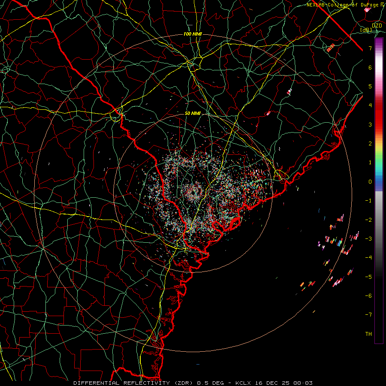Click the 4 value on the color scale
This screenshot has height=386, width=386.
[370, 106]
